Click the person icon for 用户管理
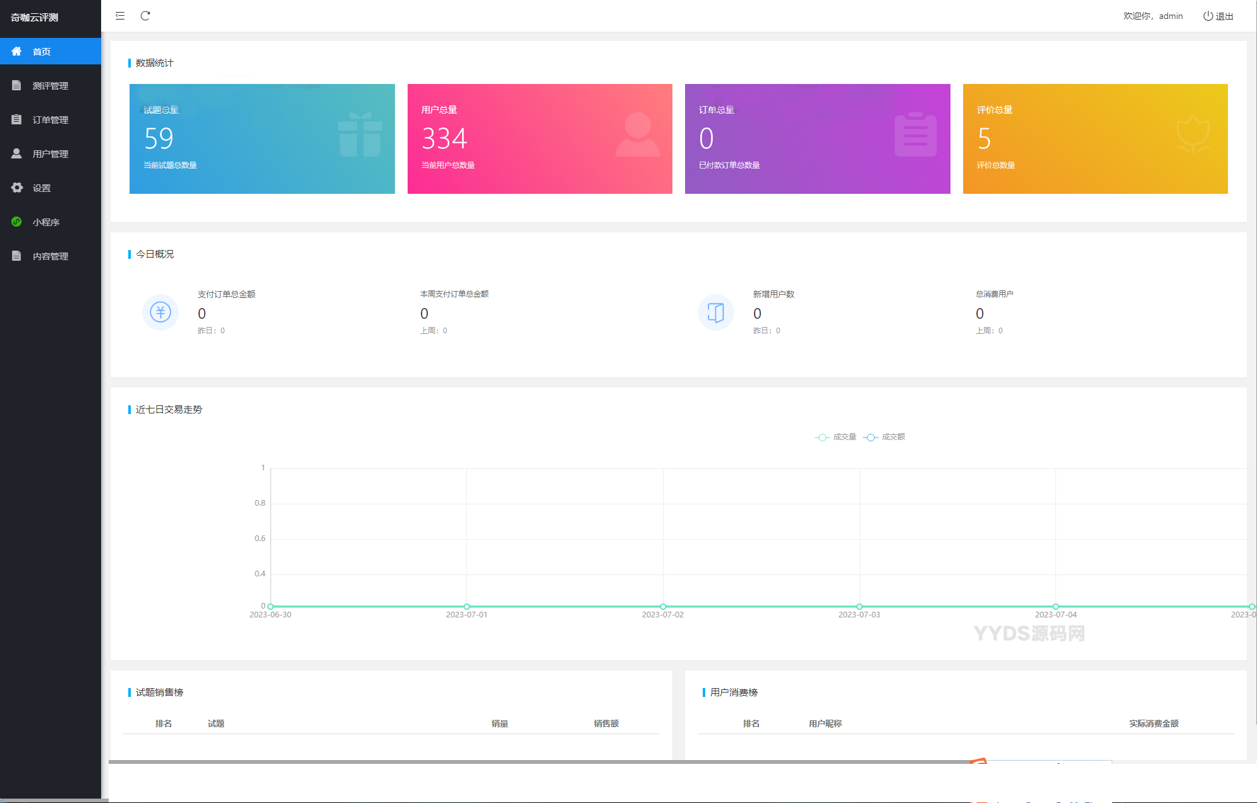Screen dimensions: 1257x803 [x=17, y=153]
